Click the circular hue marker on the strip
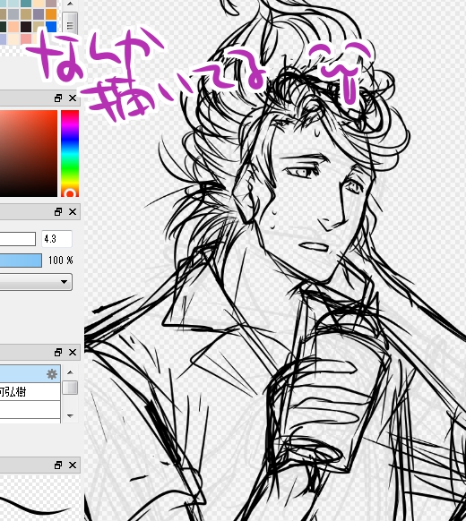Screen dimensions: 466x521 click(70, 193)
